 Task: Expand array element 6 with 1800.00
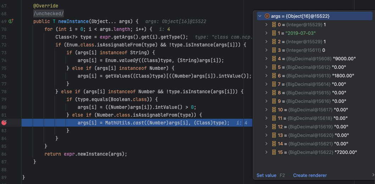[x=267, y=76]
